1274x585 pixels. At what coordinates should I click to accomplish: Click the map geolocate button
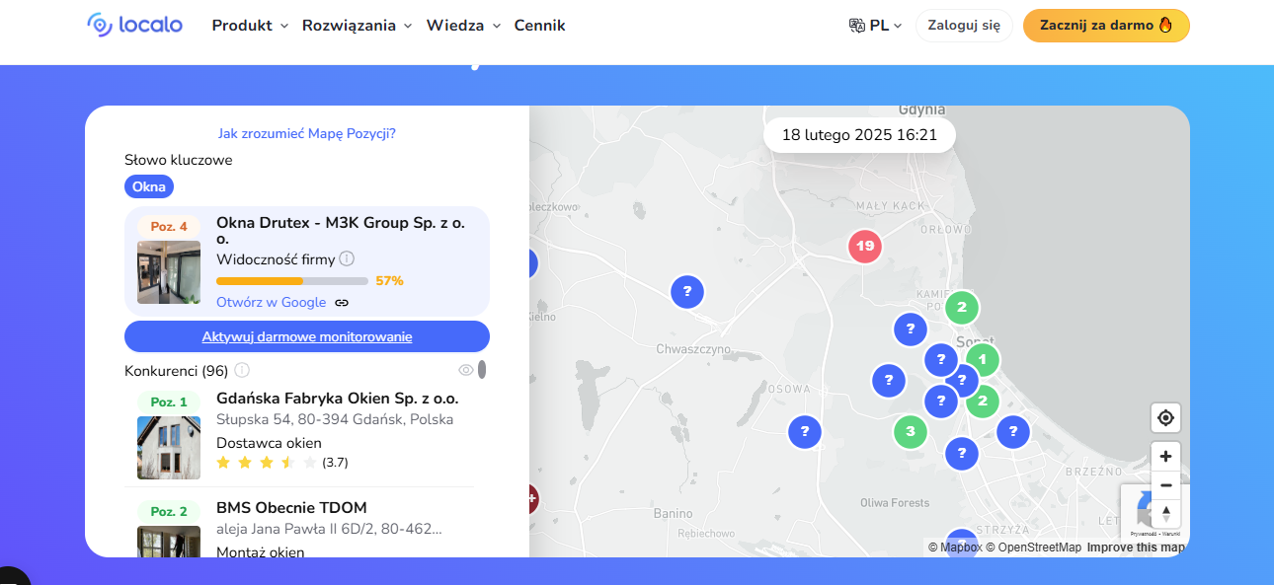coord(1166,418)
